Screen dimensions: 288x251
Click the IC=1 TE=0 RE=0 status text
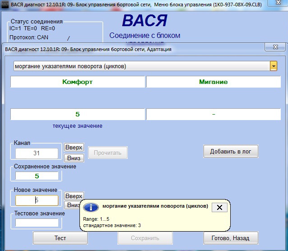point(32,28)
